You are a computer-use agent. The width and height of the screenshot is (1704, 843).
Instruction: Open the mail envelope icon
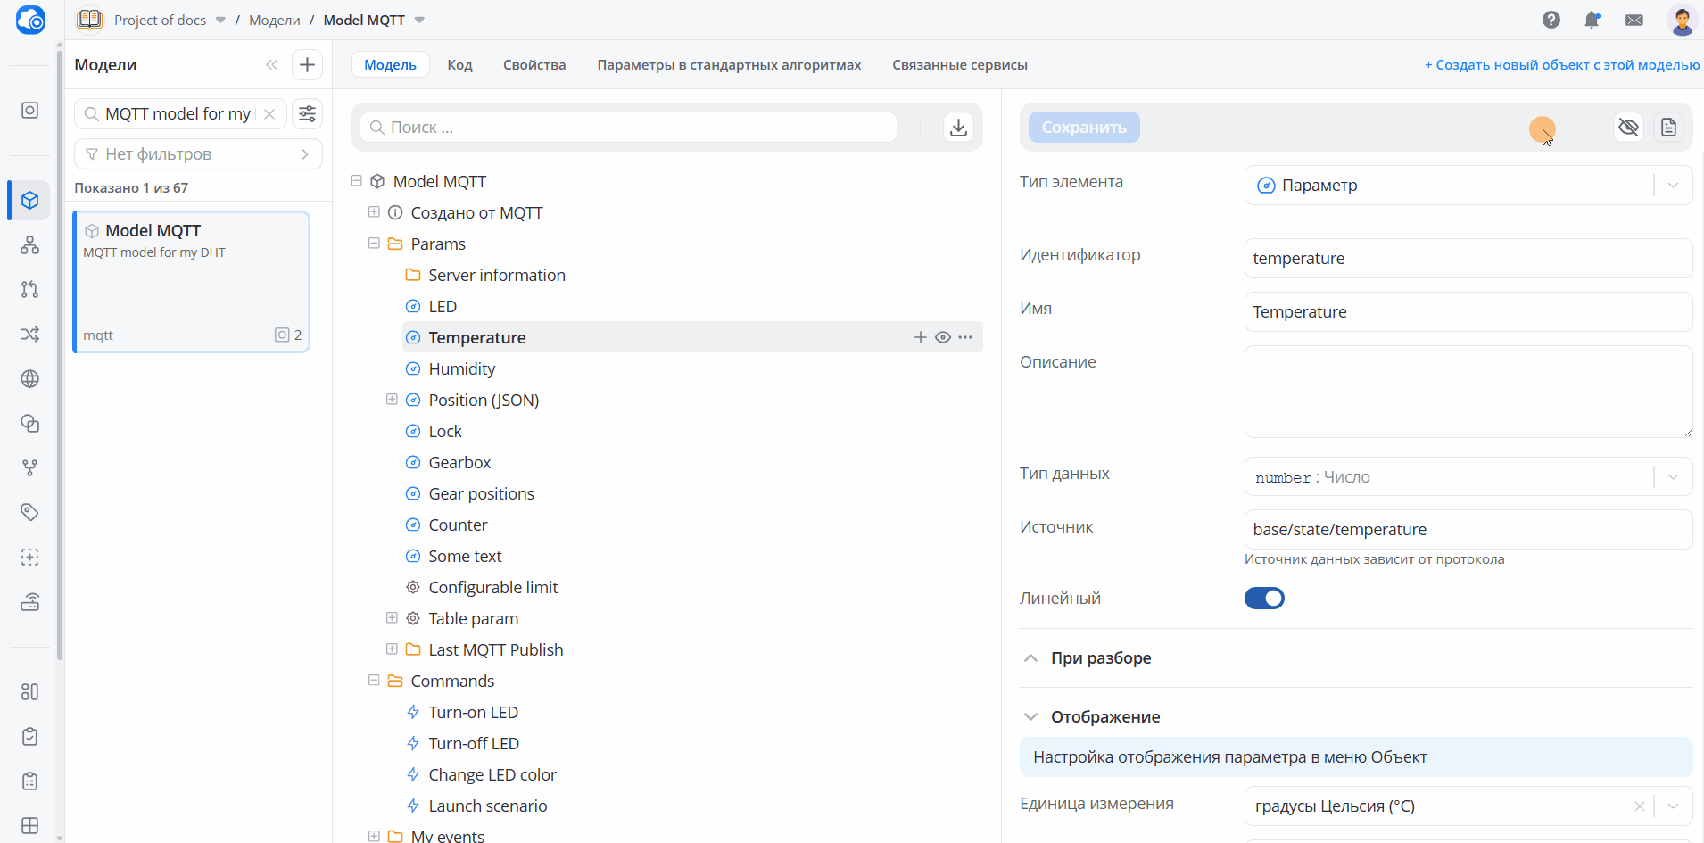click(x=1634, y=20)
